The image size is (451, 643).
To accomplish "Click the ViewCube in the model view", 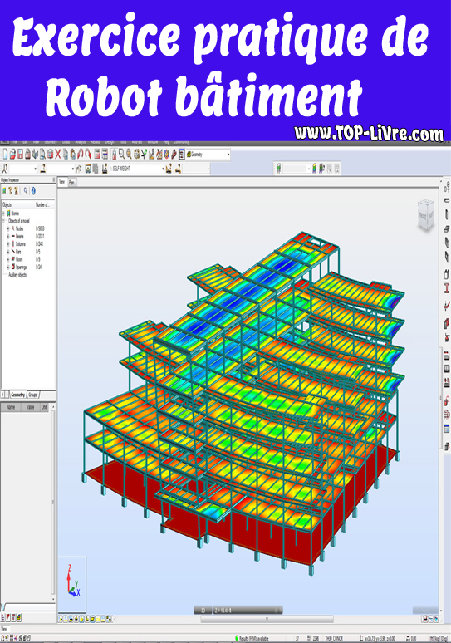I will tap(425, 214).
